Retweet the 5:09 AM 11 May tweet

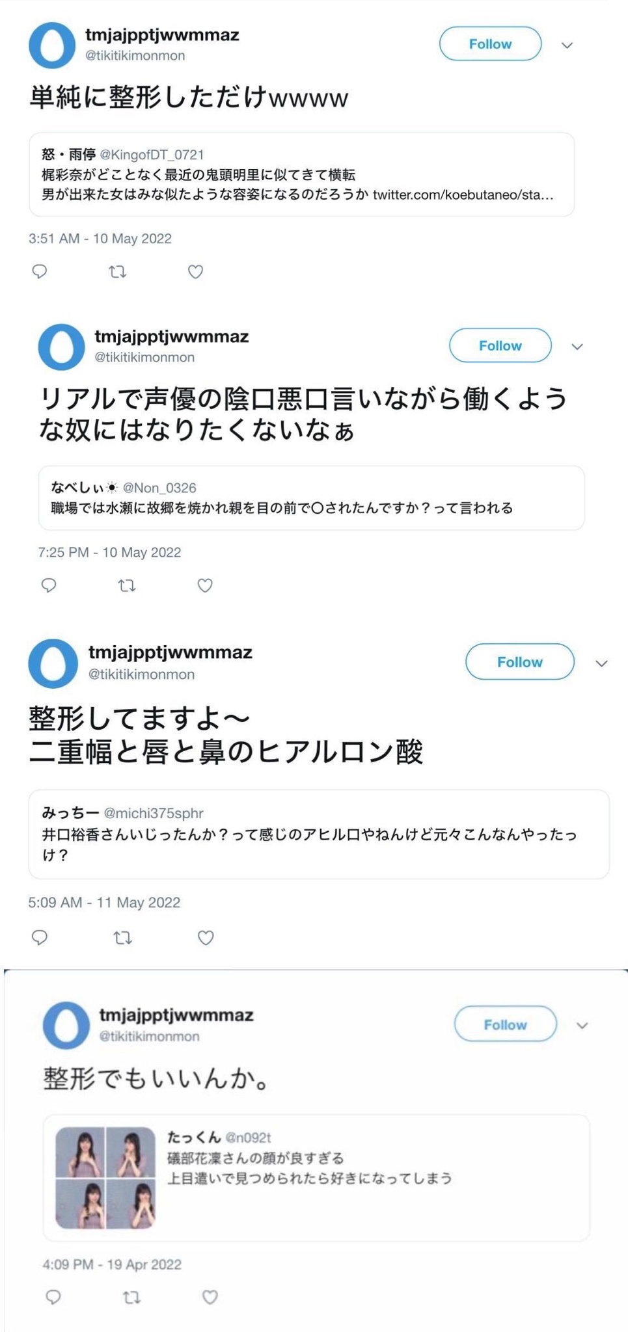123,937
